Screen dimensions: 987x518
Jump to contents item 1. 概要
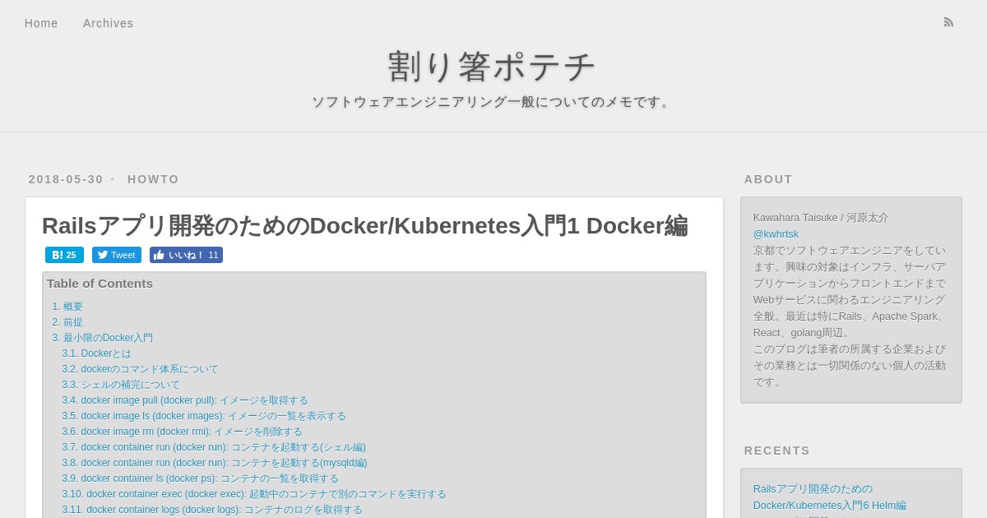(67, 307)
